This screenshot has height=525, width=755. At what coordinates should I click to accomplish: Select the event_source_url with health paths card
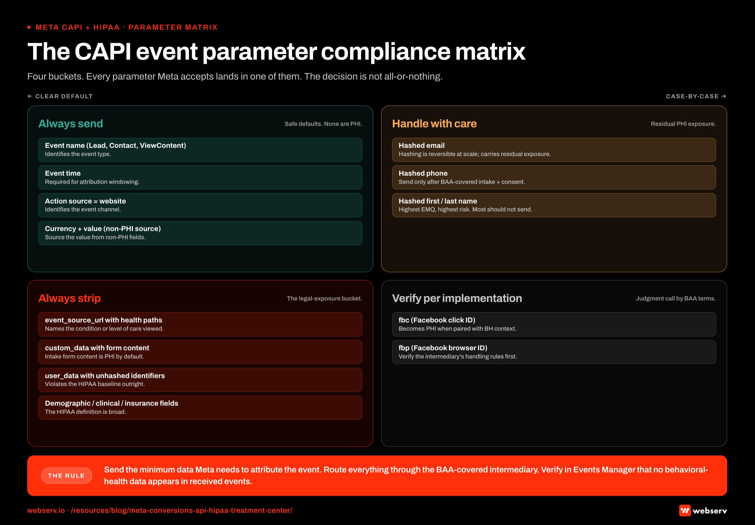tap(200, 324)
